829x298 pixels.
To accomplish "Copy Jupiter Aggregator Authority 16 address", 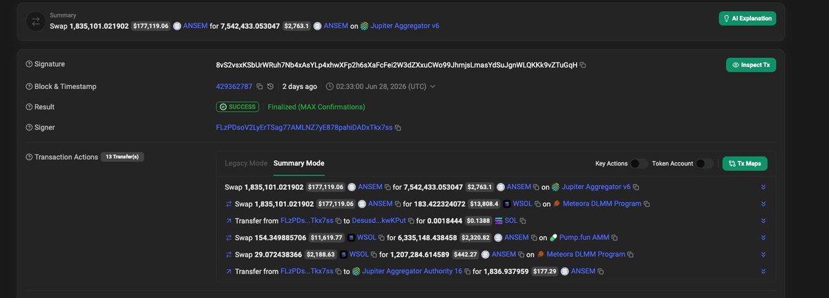I will point(468,272).
